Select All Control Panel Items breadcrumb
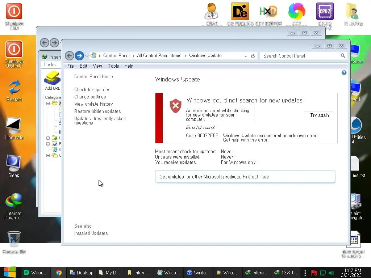This screenshot has width=371, height=278. tap(159, 55)
